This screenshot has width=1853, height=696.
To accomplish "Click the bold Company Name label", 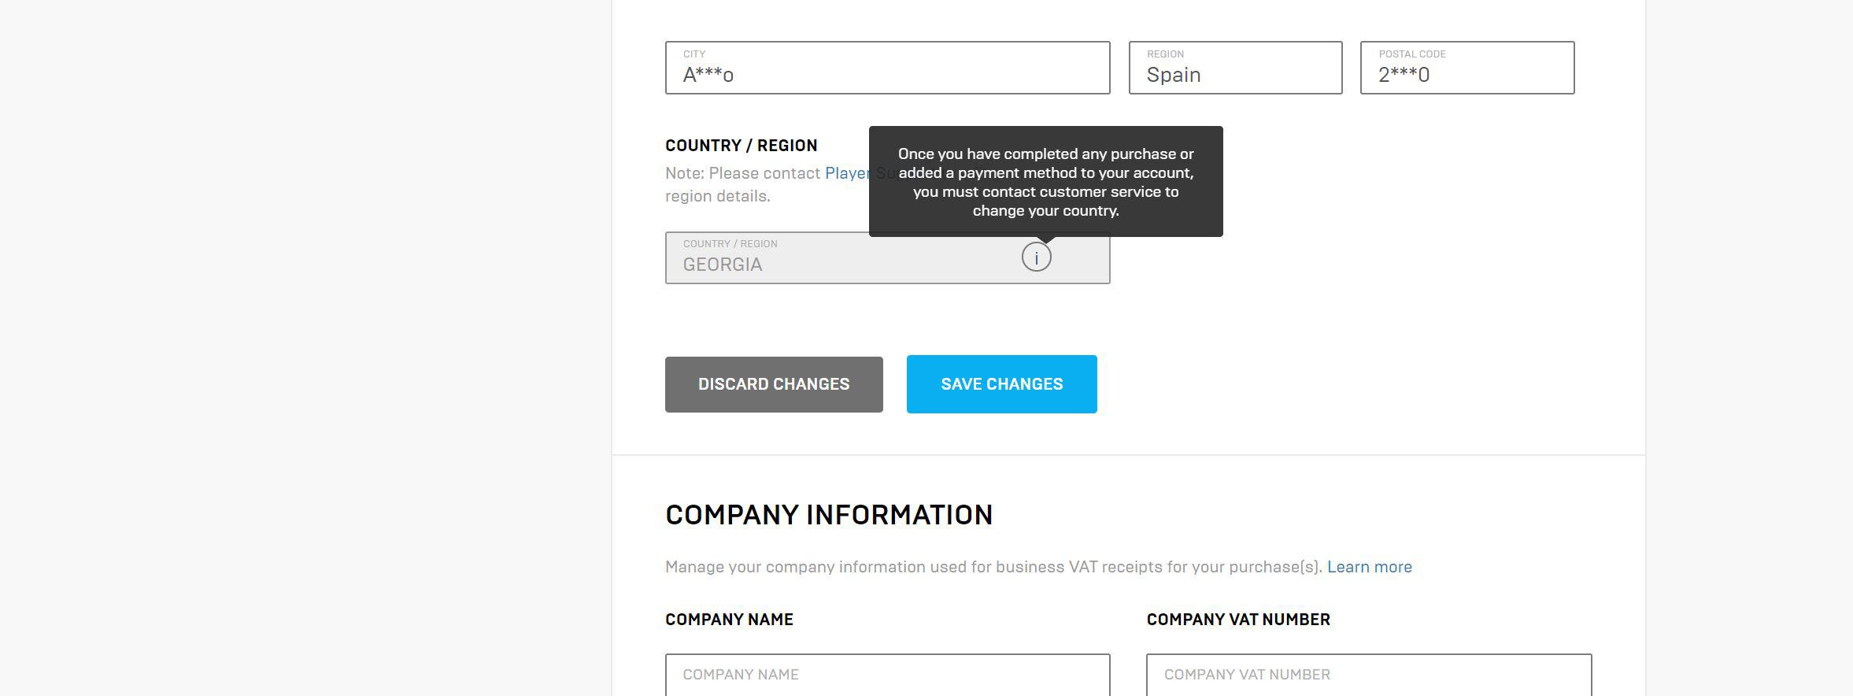I will 729,620.
